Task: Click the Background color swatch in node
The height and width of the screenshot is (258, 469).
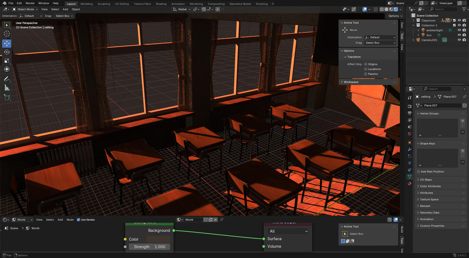Action: pos(158,239)
